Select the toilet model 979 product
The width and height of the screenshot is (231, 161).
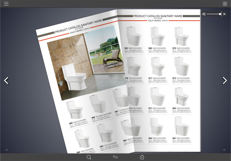coord(181,36)
